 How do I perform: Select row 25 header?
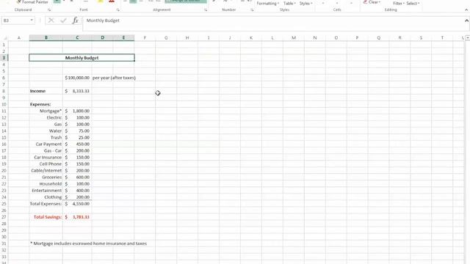coord(4,204)
